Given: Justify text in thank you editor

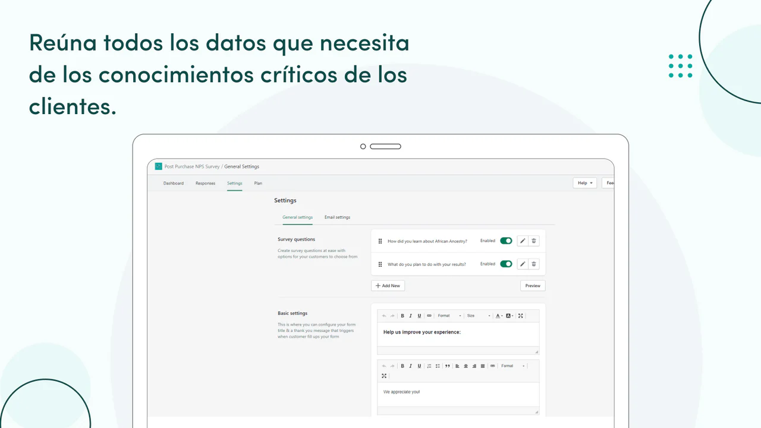Looking at the screenshot, I should point(482,366).
